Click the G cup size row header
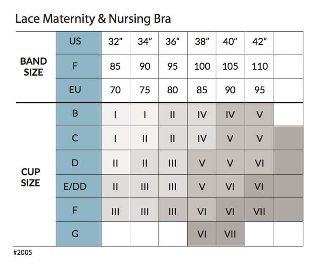Screen dimensions: 322x271 75,234
